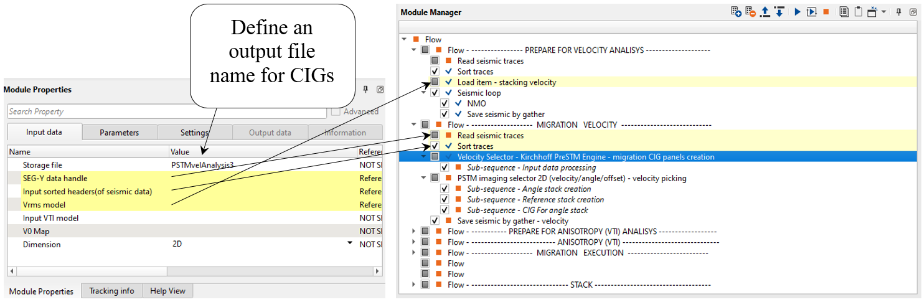Viewport: 922px width, 302px height.
Task: Expand the MIGRATION EXECUTION flow node
Action: 413,253
